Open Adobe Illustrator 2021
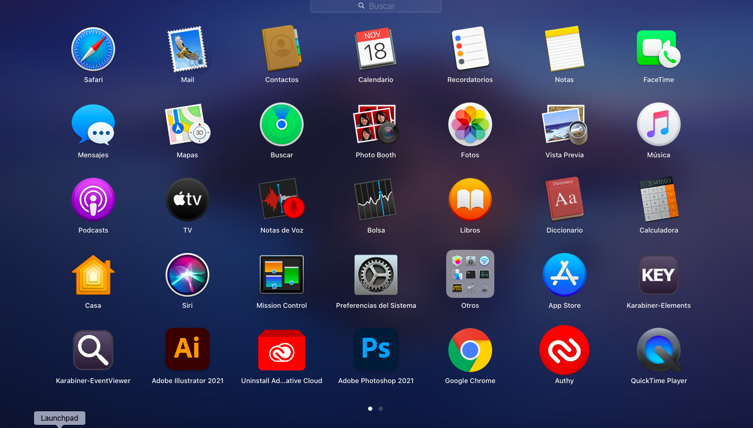This screenshot has width=753, height=428. click(187, 350)
